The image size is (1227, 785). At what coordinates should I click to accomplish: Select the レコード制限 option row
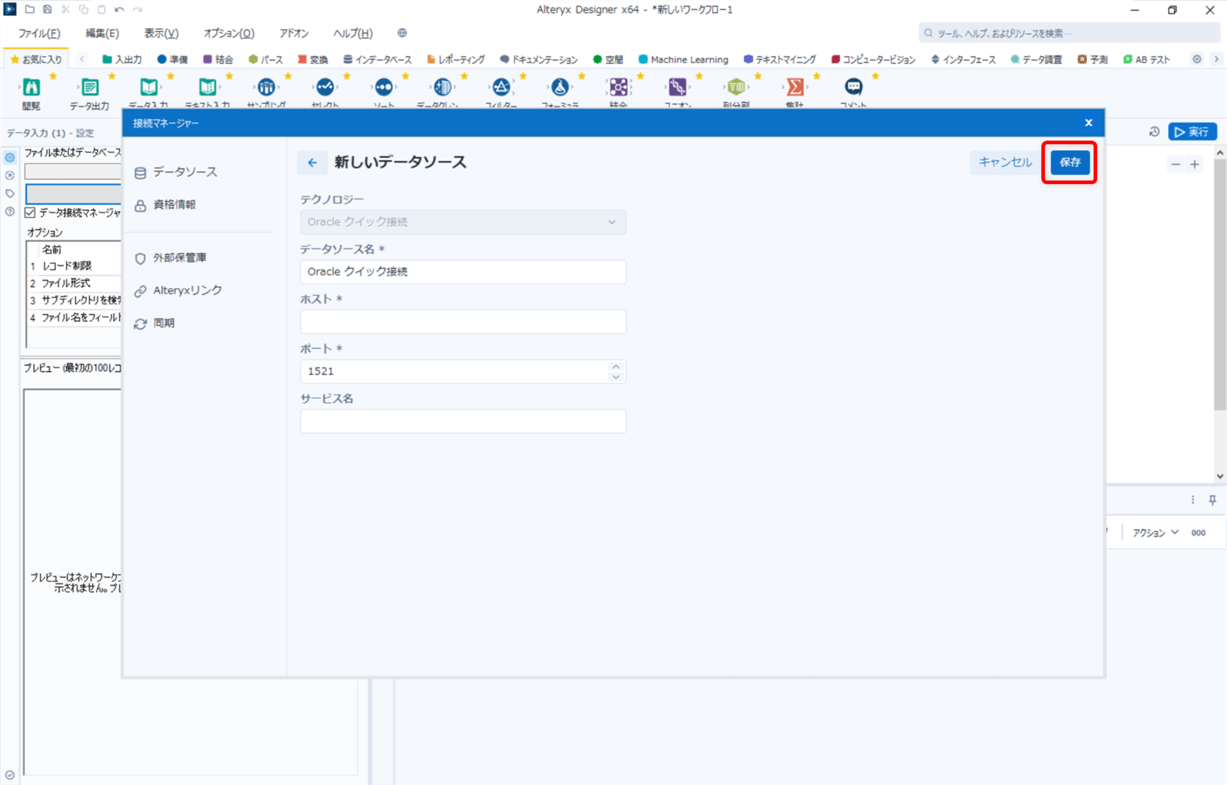pos(74,266)
